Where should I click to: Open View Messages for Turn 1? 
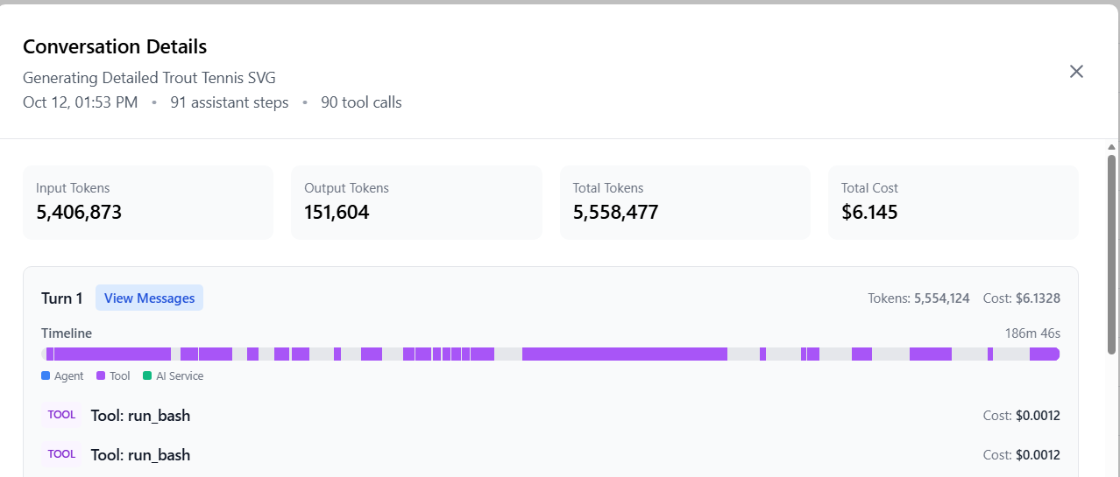pyautogui.click(x=149, y=298)
